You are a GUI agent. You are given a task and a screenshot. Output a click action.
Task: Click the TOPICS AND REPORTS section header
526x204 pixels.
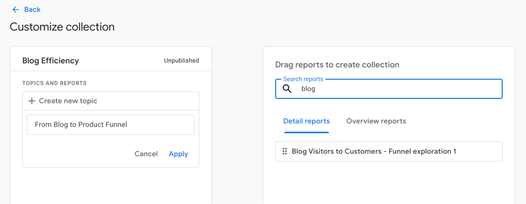54,83
